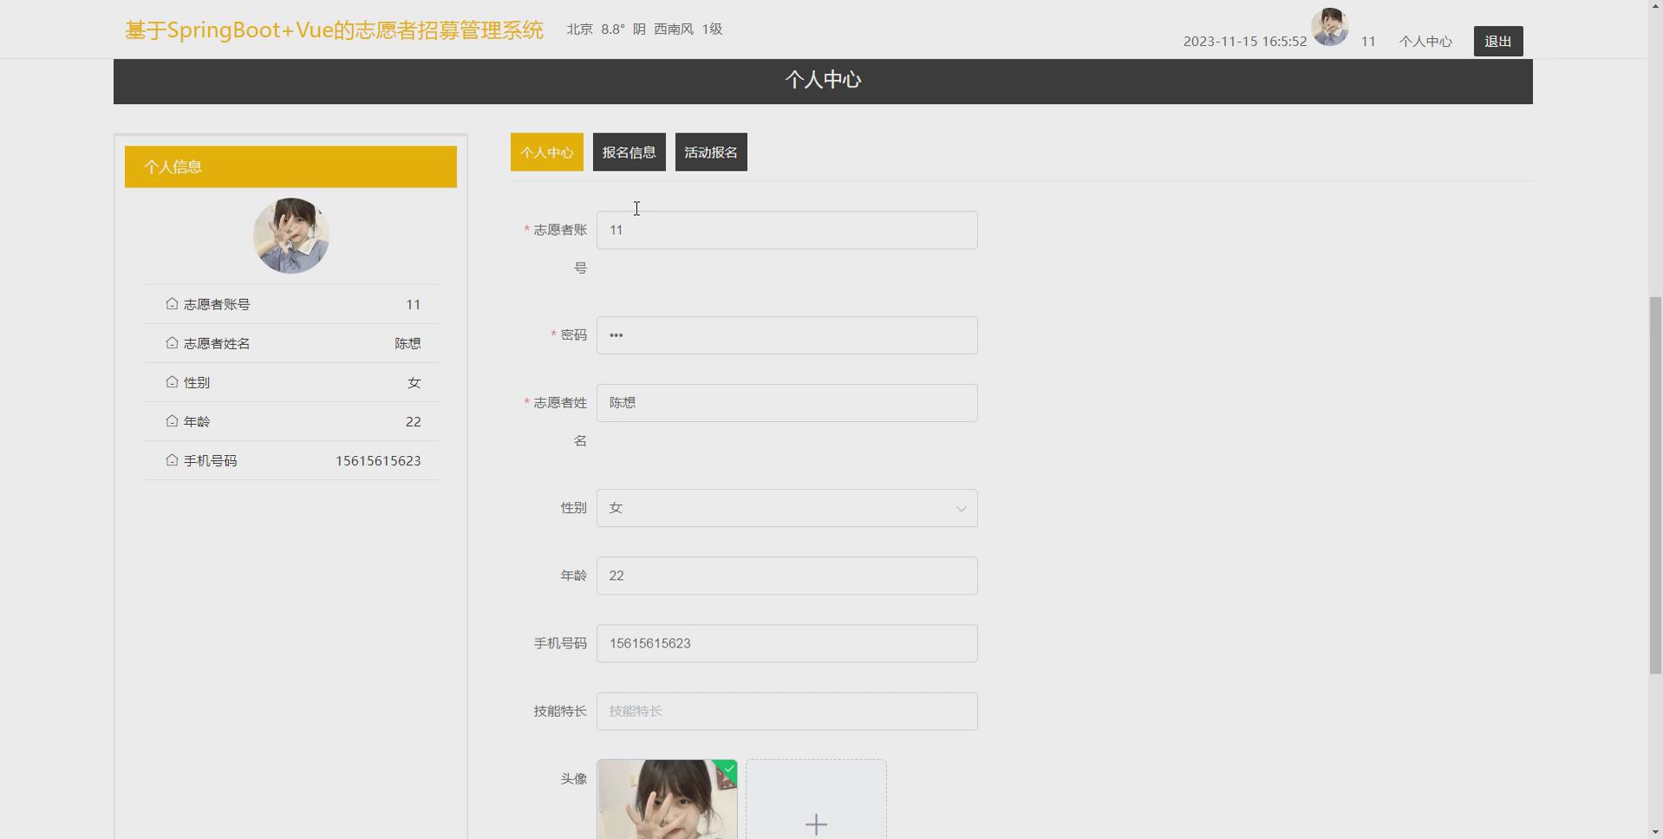Open the 个人中心 link in the header
Image resolution: width=1663 pixels, height=839 pixels.
(1425, 42)
